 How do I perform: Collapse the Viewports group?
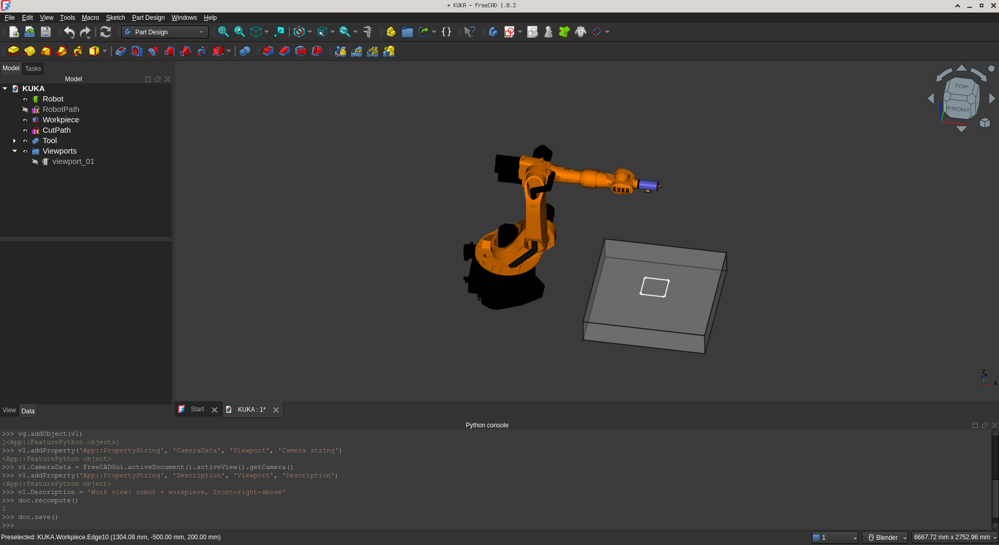pos(15,151)
